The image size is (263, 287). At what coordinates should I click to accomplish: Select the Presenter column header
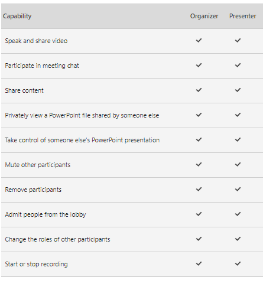coord(243,16)
